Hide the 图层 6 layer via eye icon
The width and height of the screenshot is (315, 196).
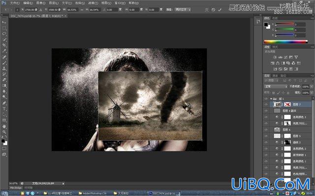click(x=266, y=129)
